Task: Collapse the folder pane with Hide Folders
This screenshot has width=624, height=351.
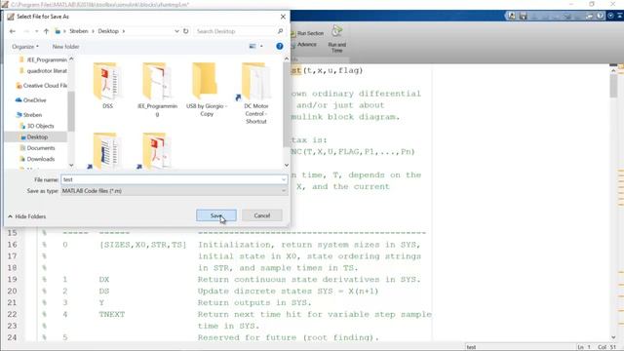Action: [x=27, y=216]
